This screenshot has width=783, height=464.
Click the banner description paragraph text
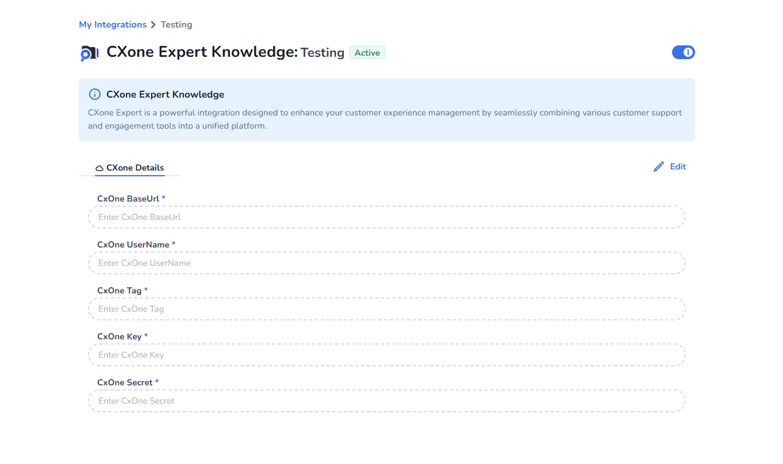(x=385, y=119)
